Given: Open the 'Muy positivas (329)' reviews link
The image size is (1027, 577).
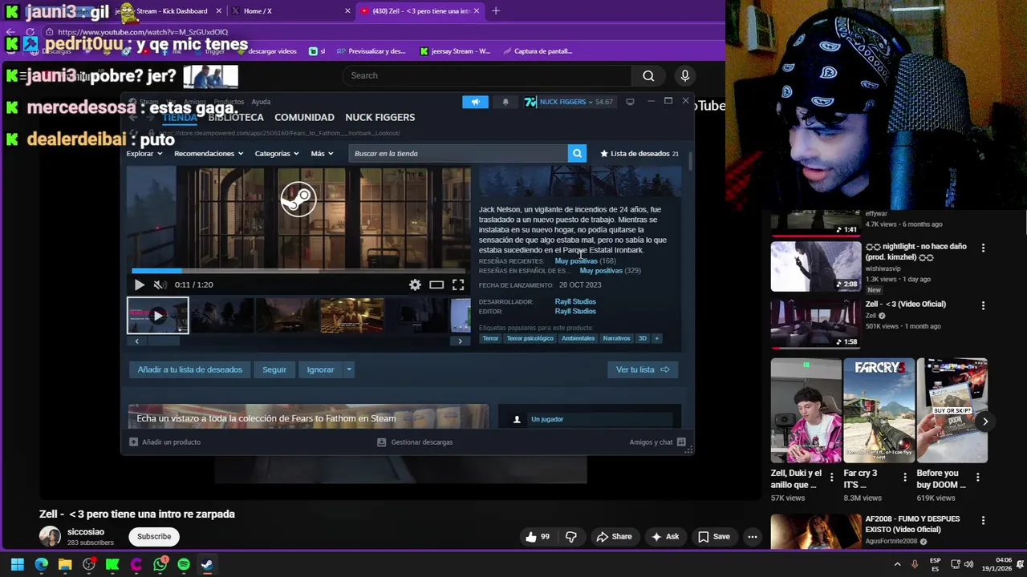Looking at the screenshot, I should click(610, 271).
